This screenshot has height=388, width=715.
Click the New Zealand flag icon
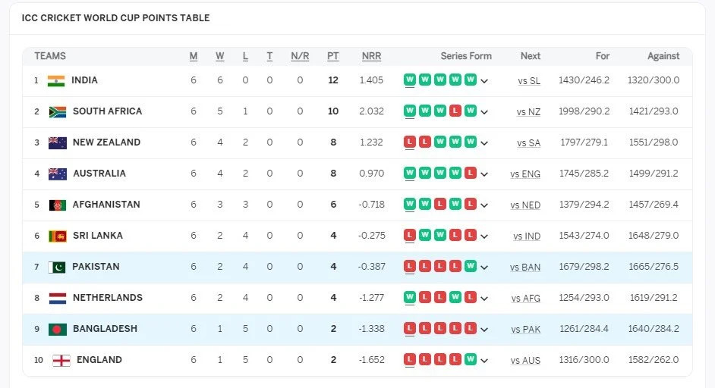[x=58, y=142]
